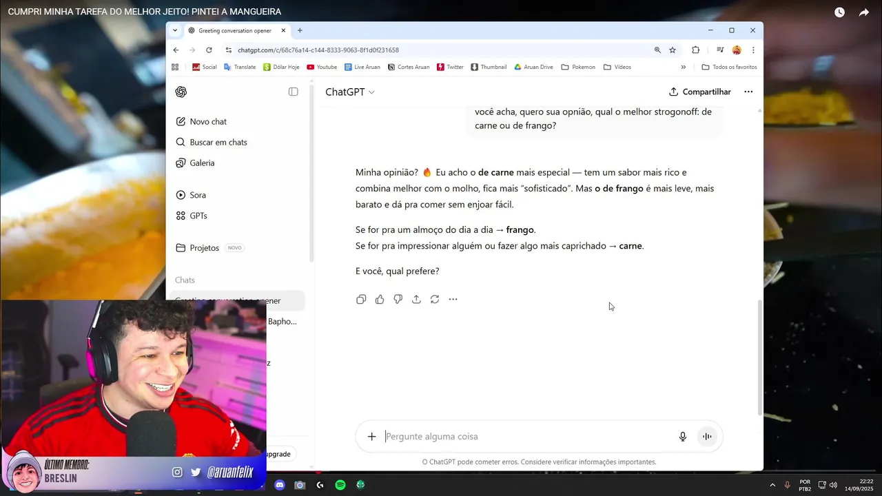Click the video share arrow icon
Screen dimensions: 882x496
pos(863,12)
